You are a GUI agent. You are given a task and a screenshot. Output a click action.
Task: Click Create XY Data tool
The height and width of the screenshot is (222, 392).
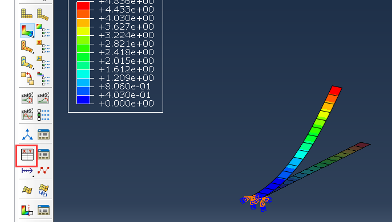click(27, 155)
